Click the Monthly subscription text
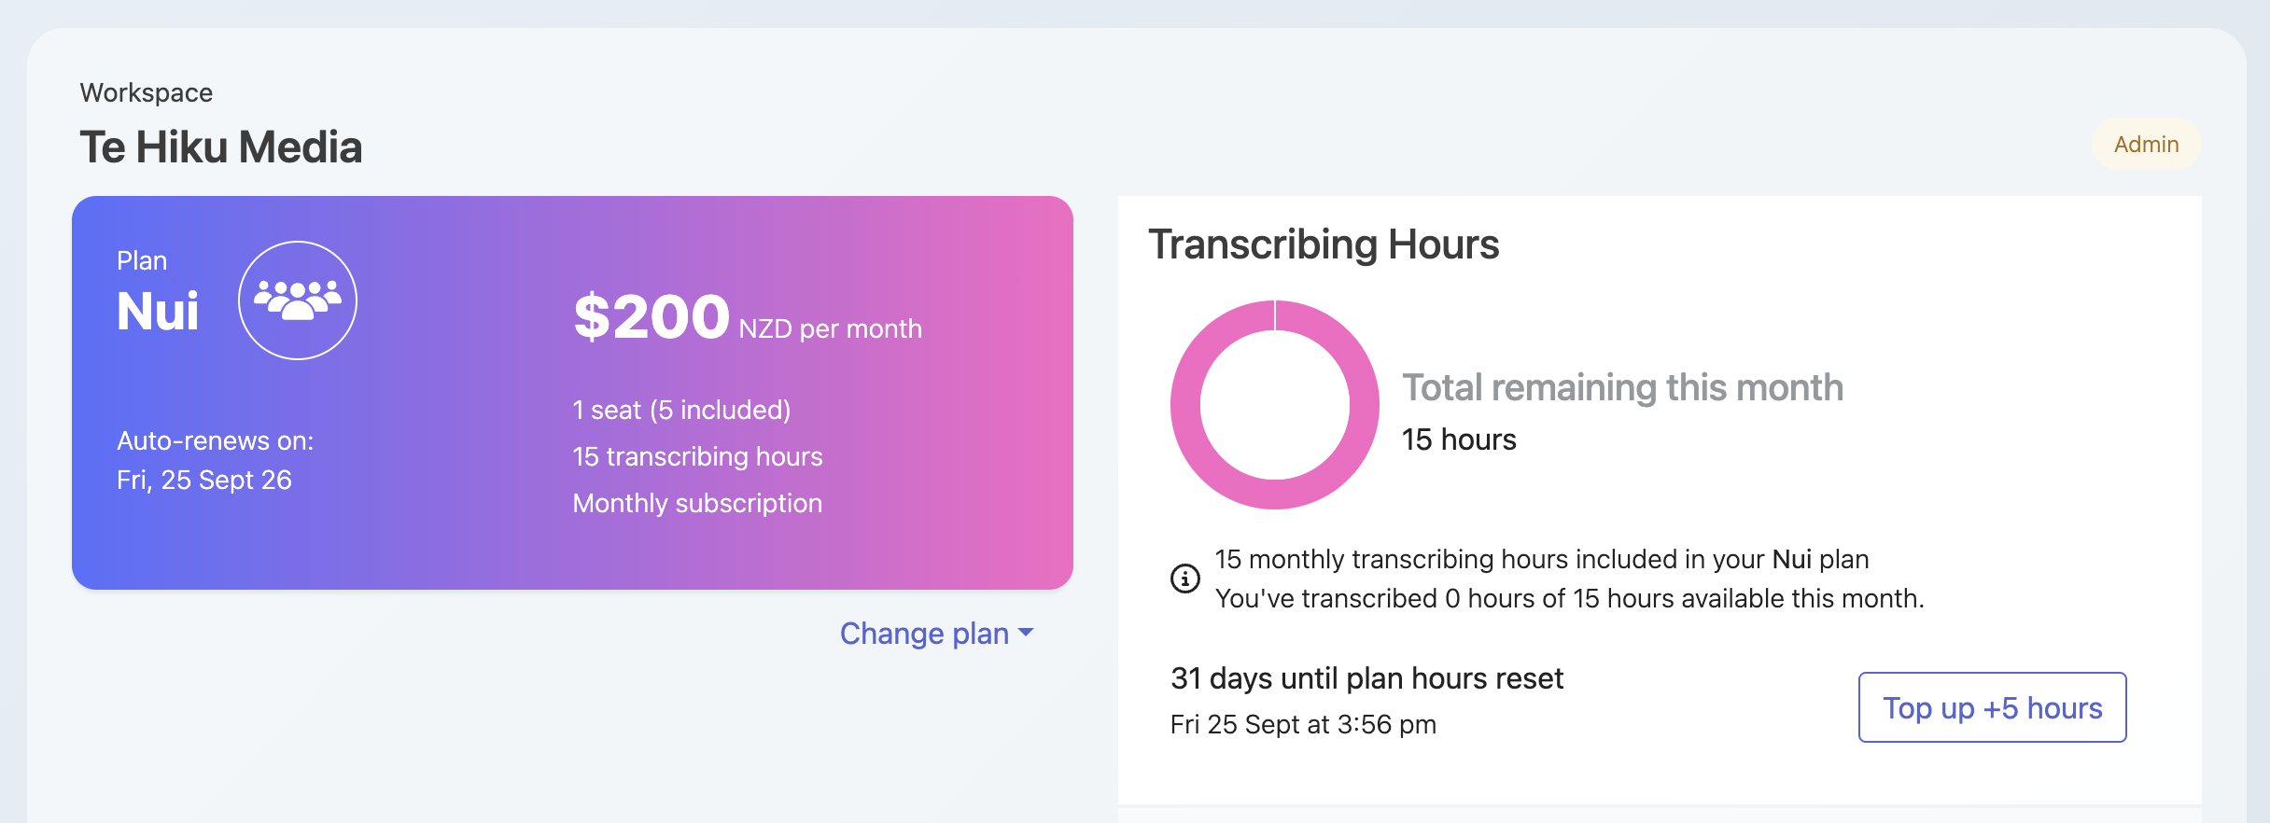Image resolution: width=2270 pixels, height=823 pixels. coord(697,503)
